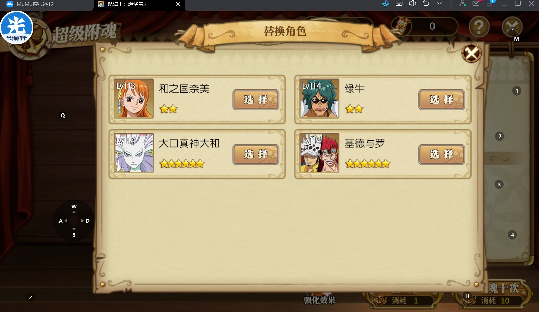Click the 和之国奈美 portrait thumbnail
This screenshot has width=539, height=312.
(134, 98)
